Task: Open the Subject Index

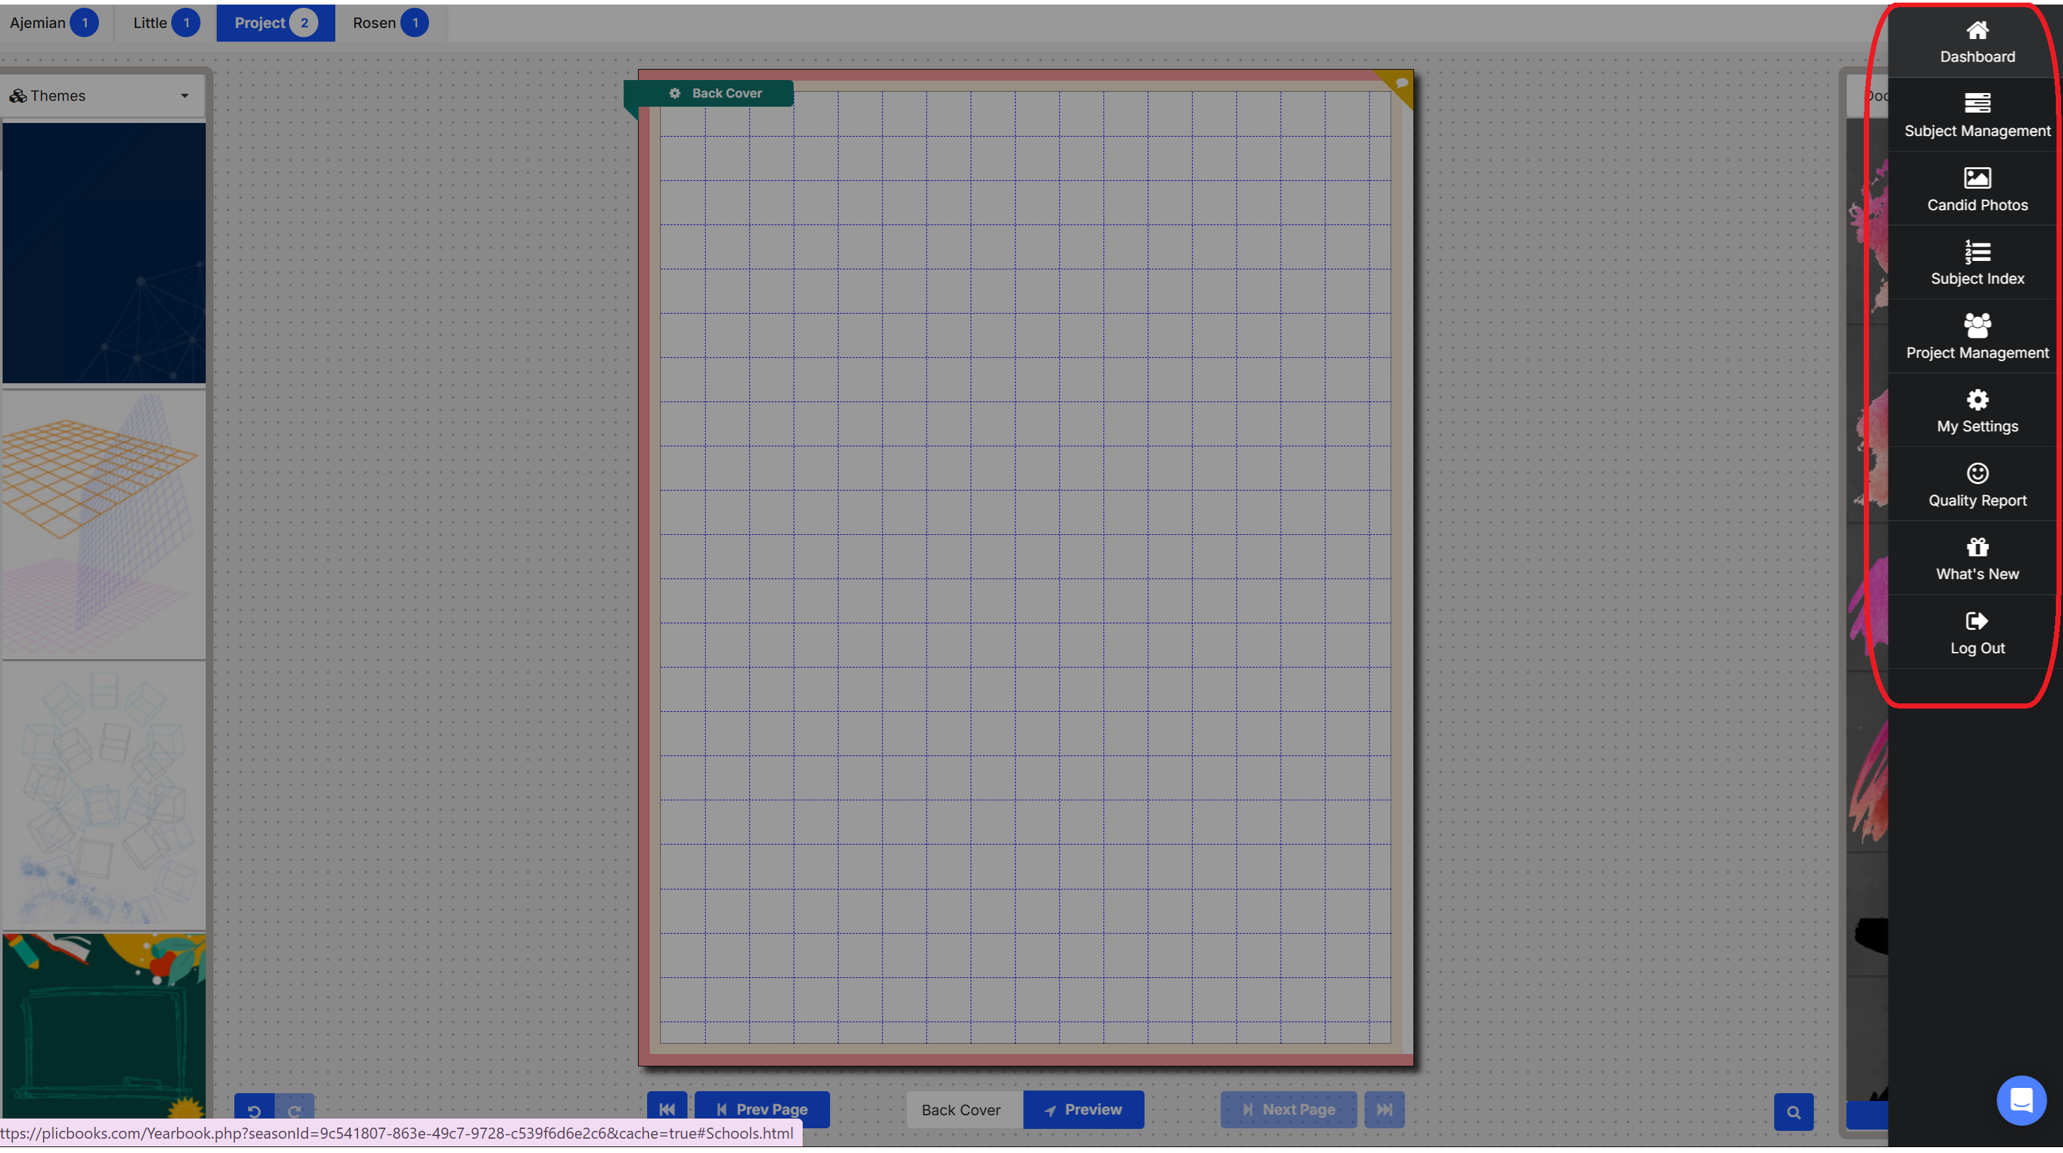Action: tap(1976, 264)
